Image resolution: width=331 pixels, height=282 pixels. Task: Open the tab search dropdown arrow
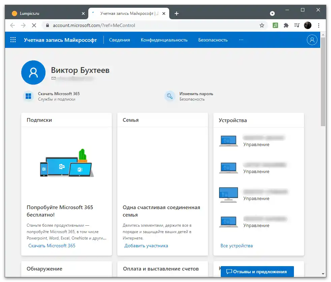click(272, 13)
